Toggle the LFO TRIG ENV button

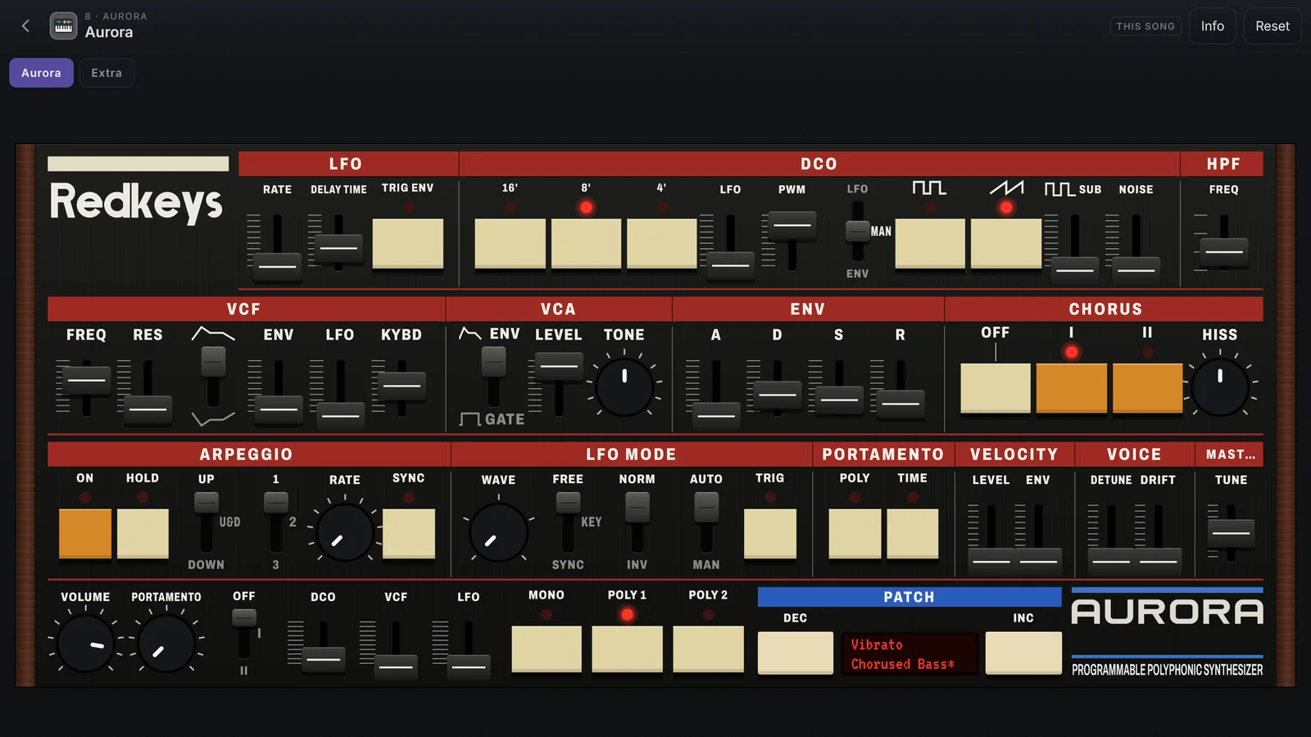click(408, 243)
